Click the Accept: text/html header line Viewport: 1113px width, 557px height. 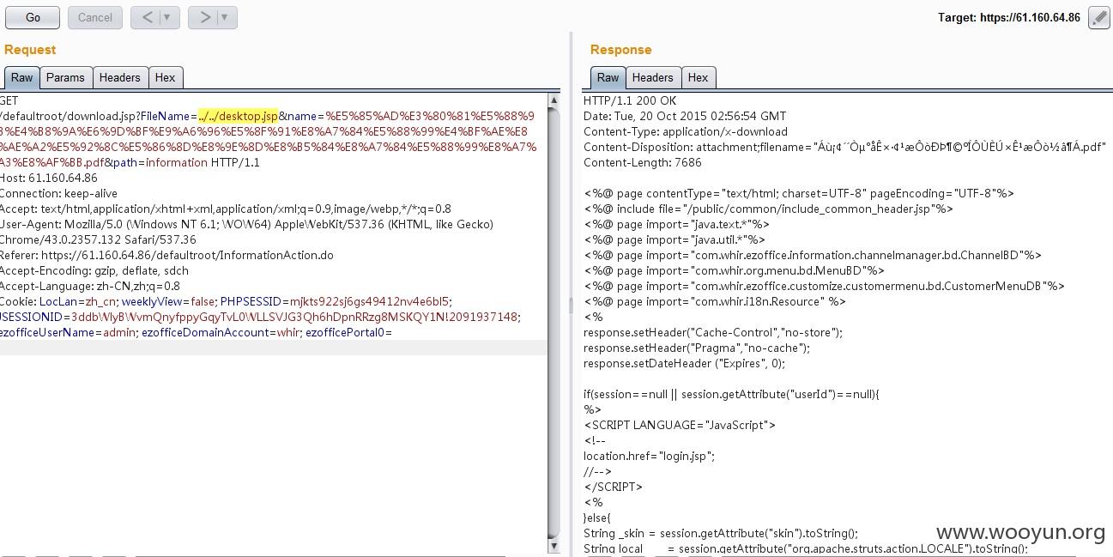click(226, 209)
